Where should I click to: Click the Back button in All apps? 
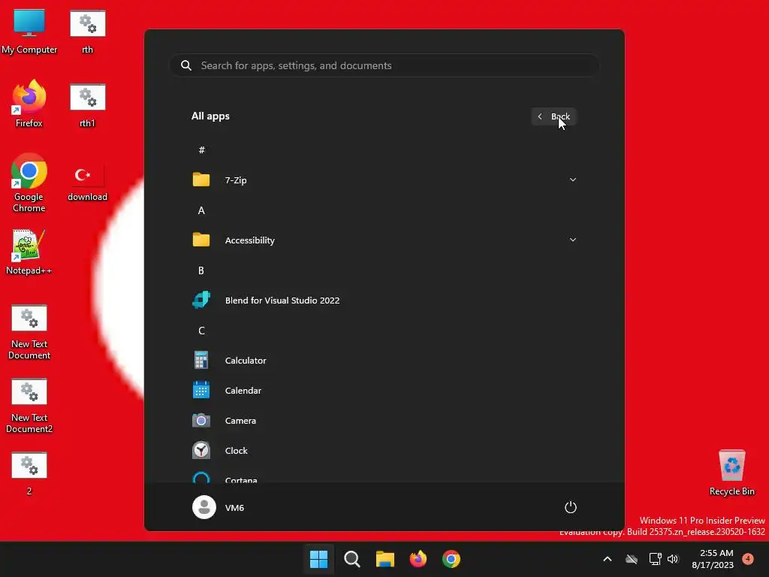[x=553, y=116]
